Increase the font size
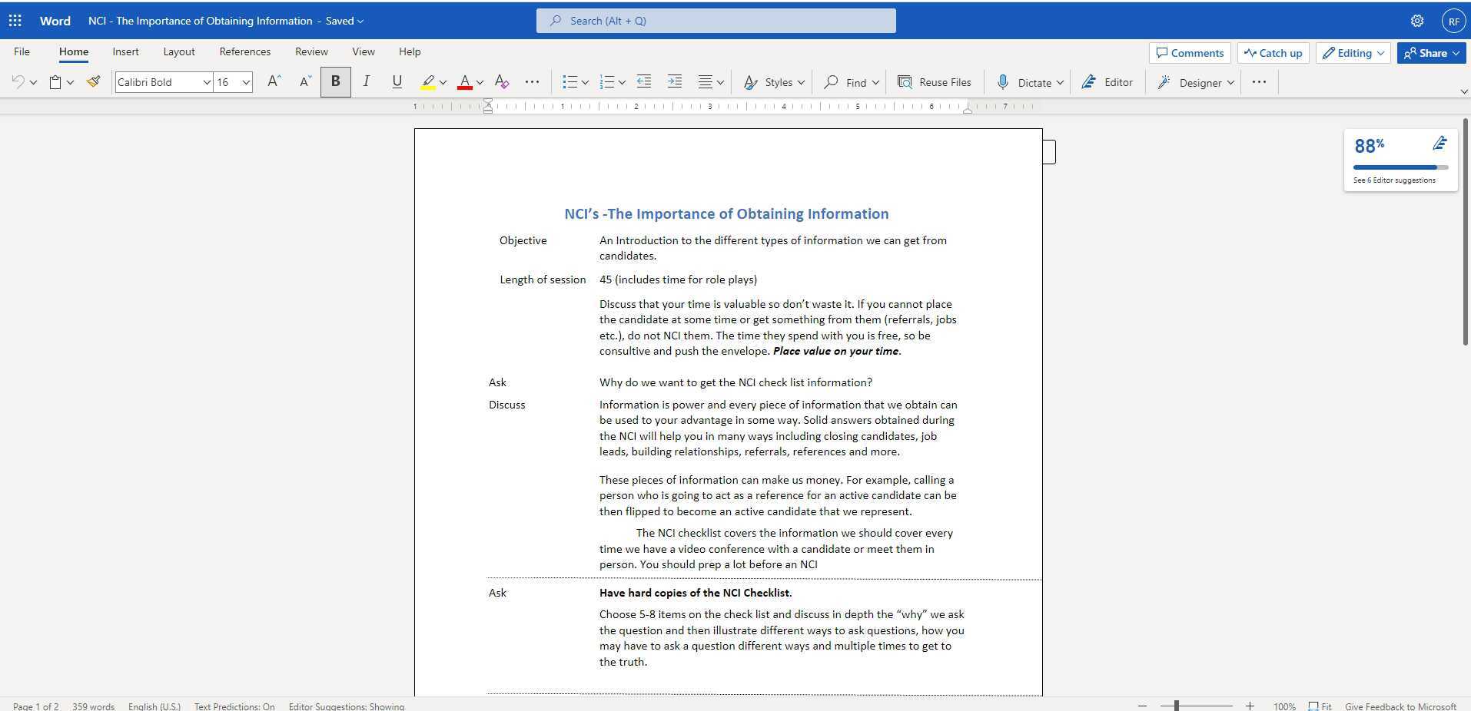1471x711 pixels. (274, 81)
